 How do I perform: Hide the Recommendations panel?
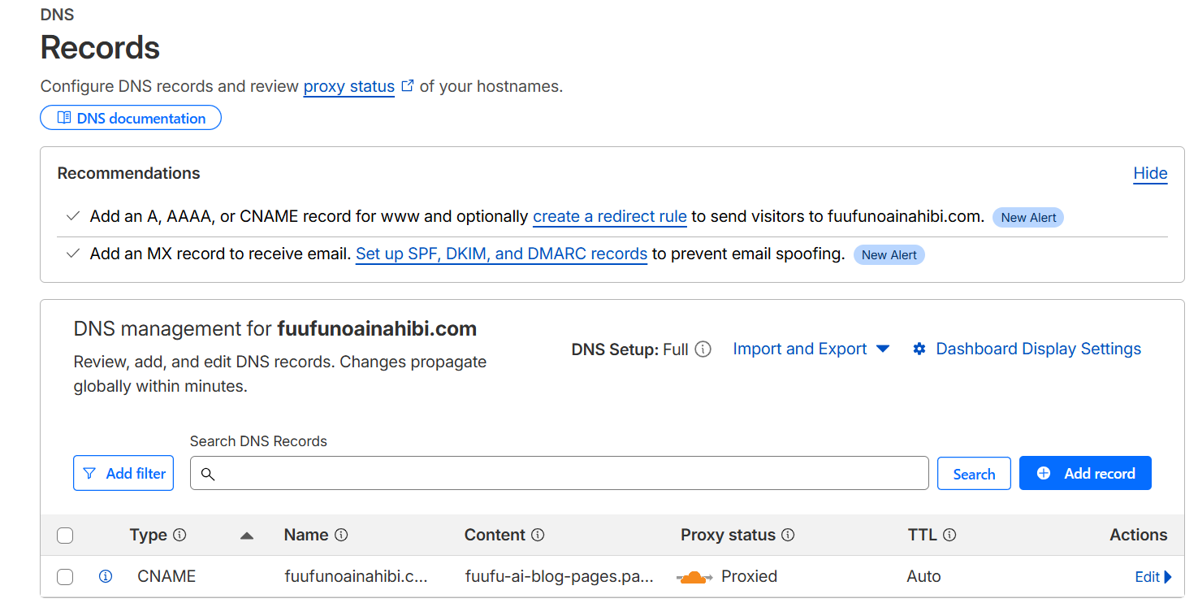pyautogui.click(x=1150, y=173)
